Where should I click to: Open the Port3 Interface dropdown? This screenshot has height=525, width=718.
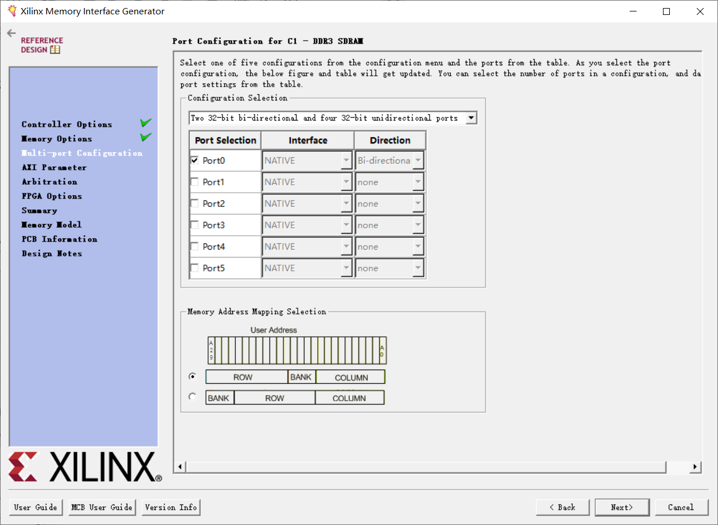point(307,225)
